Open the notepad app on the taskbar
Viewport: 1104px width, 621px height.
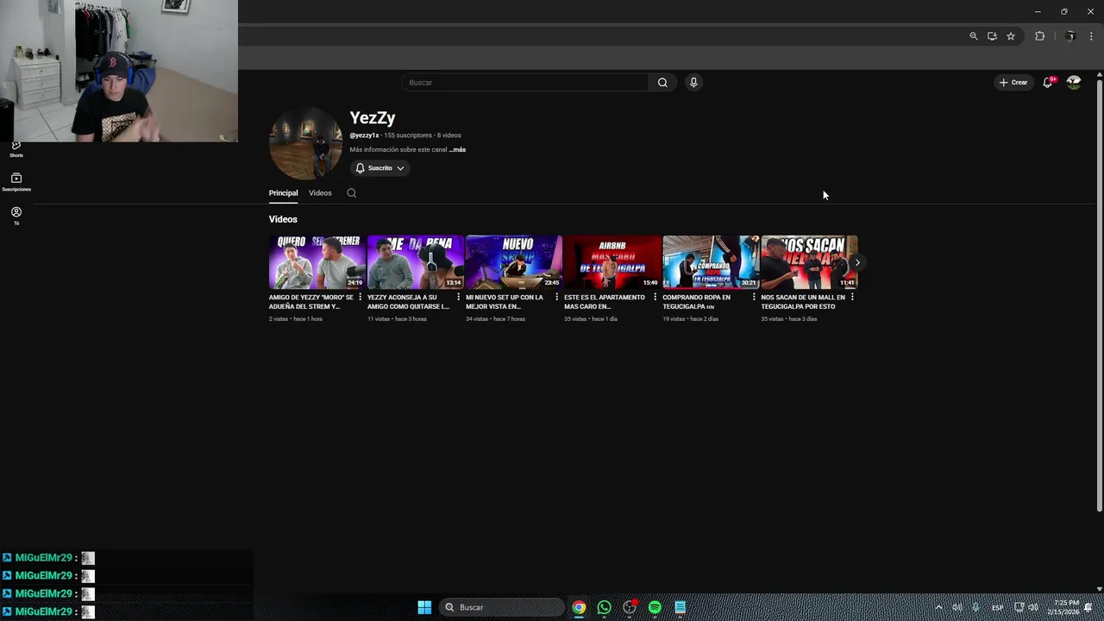tap(680, 607)
